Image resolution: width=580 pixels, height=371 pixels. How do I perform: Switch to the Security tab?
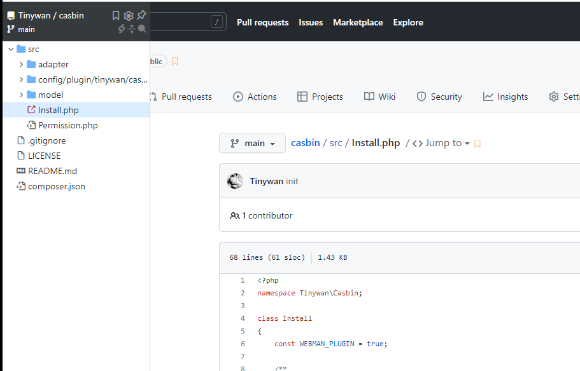click(439, 97)
